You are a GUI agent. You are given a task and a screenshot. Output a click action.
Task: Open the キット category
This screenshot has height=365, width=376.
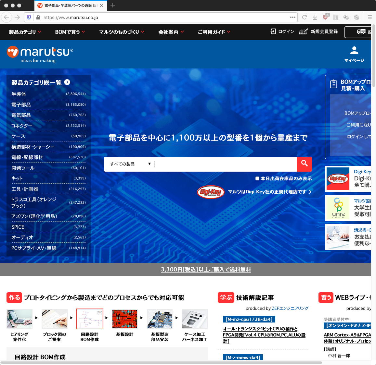49,178
